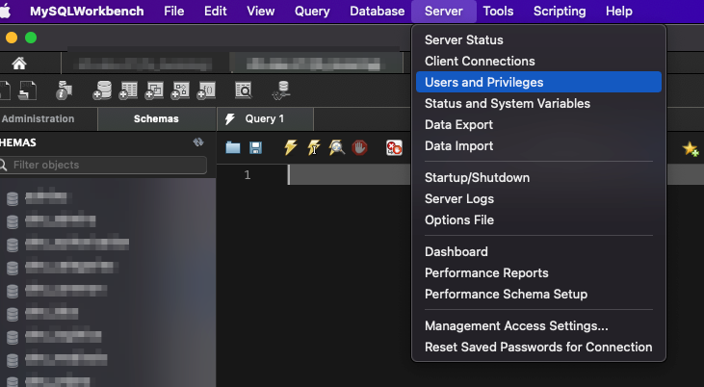The image size is (704, 387).
Task: Create a new stored procedure icon
Action: click(x=180, y=90)
